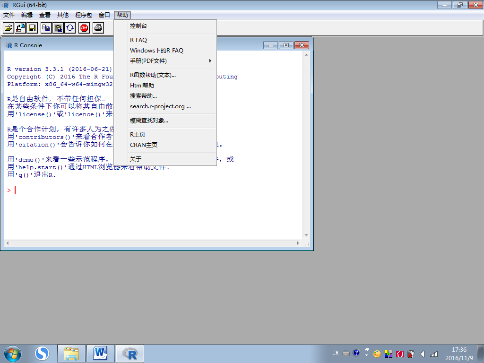Click the horizontal scrollbar left arrow
Screen dimensions: 484x363
(8, 243)
